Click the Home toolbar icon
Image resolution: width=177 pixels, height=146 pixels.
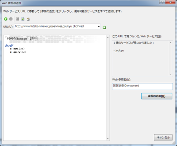[x=28, y=19]
